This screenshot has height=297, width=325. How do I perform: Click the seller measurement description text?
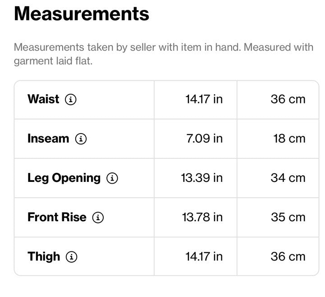pyautogui.click(x=164, y=54)
